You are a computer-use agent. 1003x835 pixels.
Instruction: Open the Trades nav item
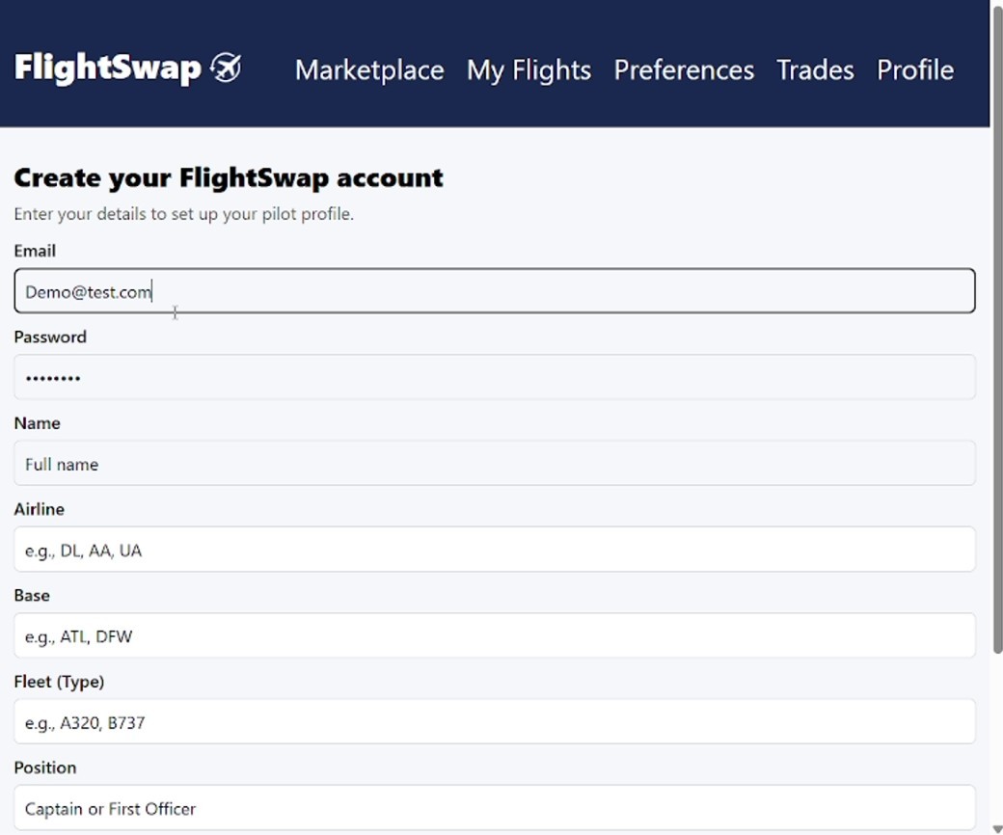(815, 69)
